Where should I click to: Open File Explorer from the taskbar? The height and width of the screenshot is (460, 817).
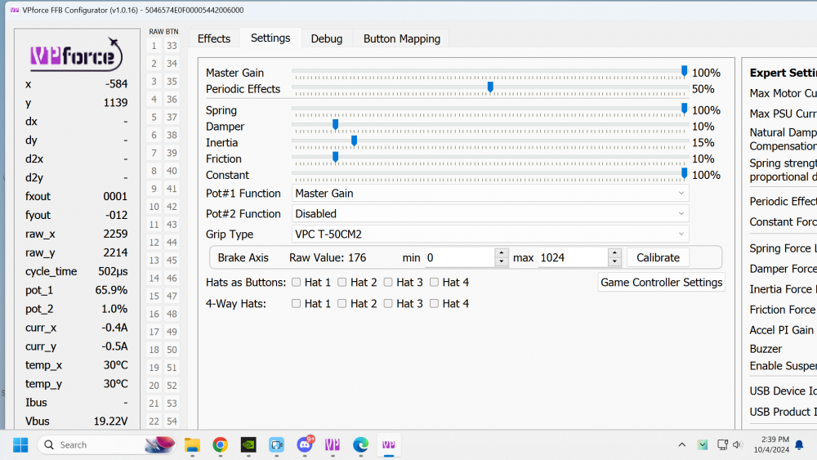click(192, 444)
